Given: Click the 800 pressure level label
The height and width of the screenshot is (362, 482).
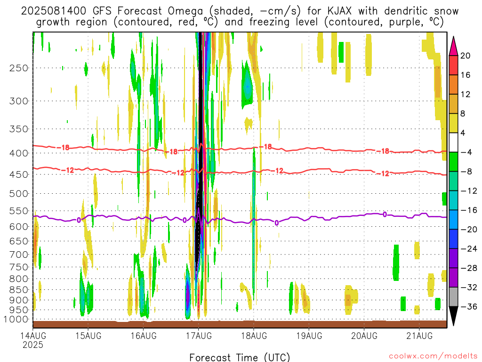Looking at the screenshot, I should tap(19, 279).
